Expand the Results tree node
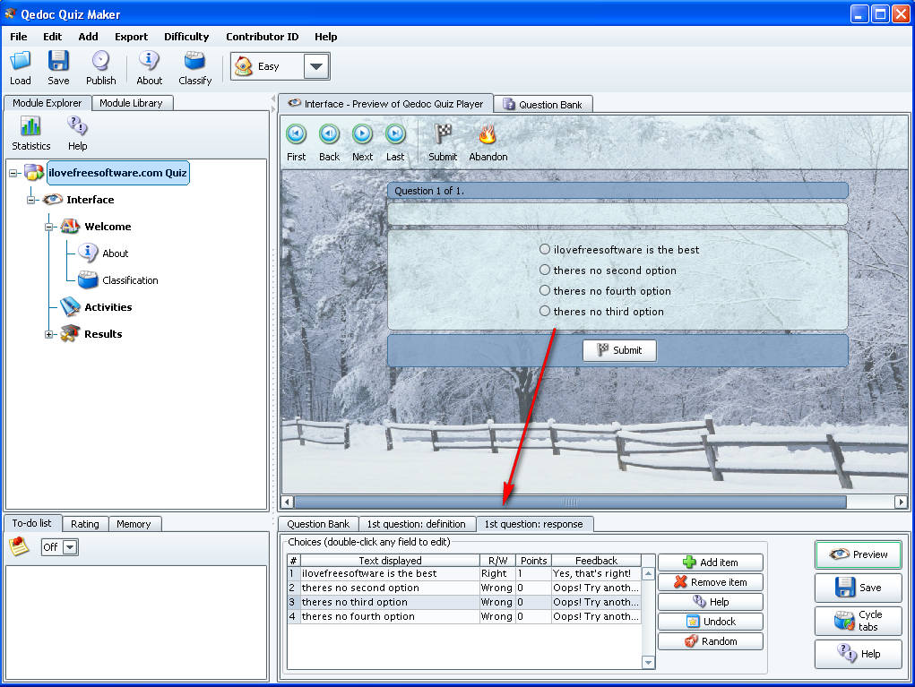 tap(50, 334)
